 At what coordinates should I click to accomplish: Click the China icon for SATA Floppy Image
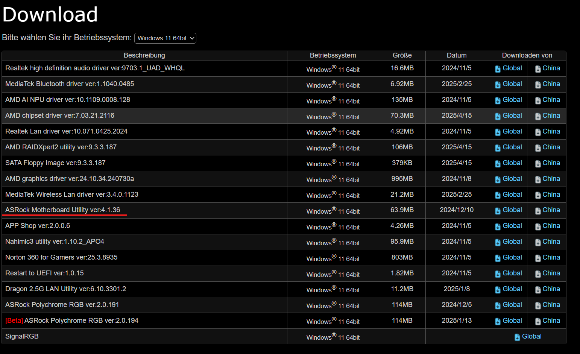click(538, 164)
